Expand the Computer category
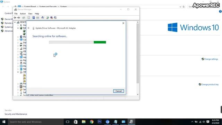The width and height of the screenshot is (222, 125). pos(18,40)
